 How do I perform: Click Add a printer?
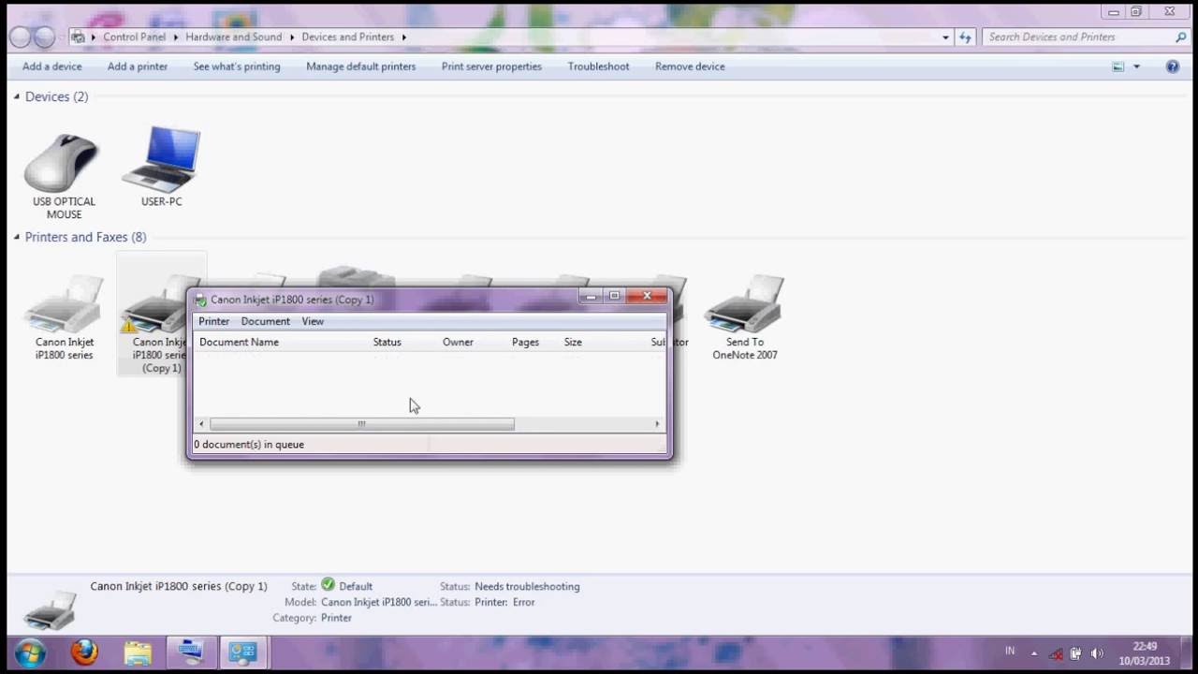pyautogui.click(x=138, y=66)
